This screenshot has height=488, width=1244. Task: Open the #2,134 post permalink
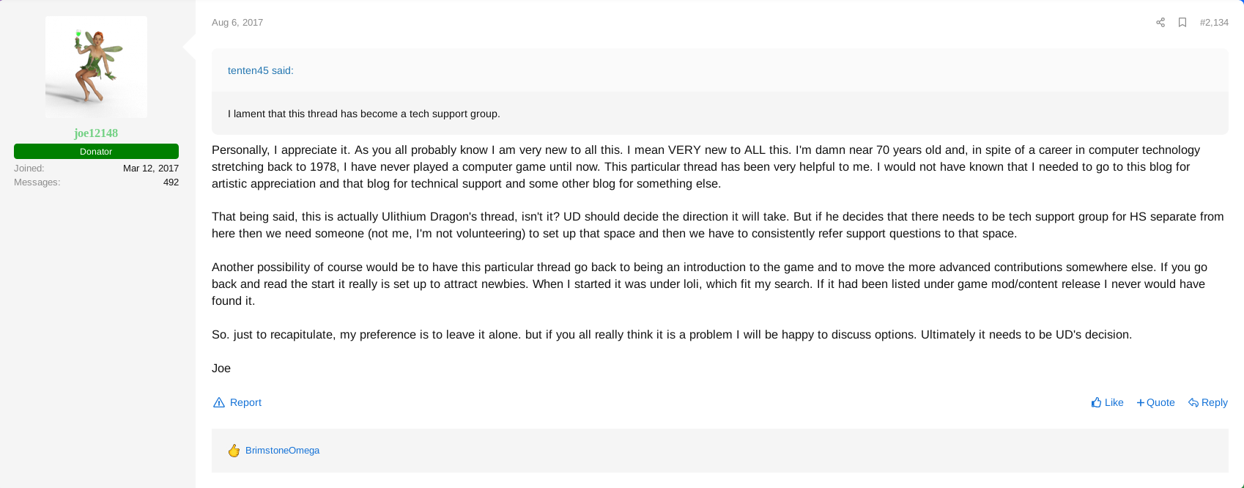1214,23
